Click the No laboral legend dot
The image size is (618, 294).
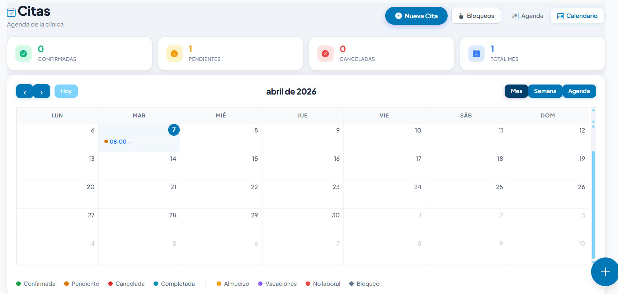[x=308, y=284]
